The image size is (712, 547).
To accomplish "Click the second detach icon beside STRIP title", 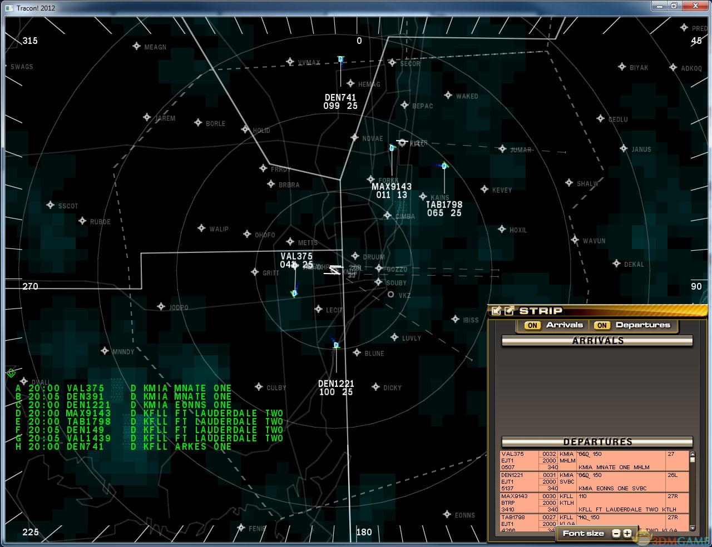I will pyautogui.click(x=508, y=311).
